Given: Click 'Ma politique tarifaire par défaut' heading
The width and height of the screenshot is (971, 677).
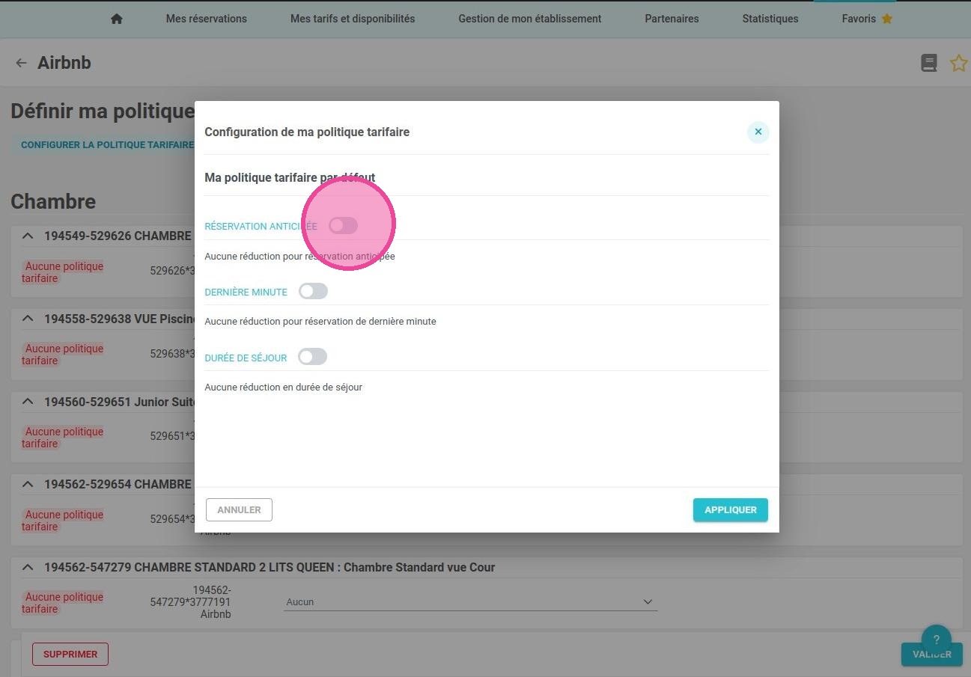Looking at the screenshot, I should tap(290, 178).
